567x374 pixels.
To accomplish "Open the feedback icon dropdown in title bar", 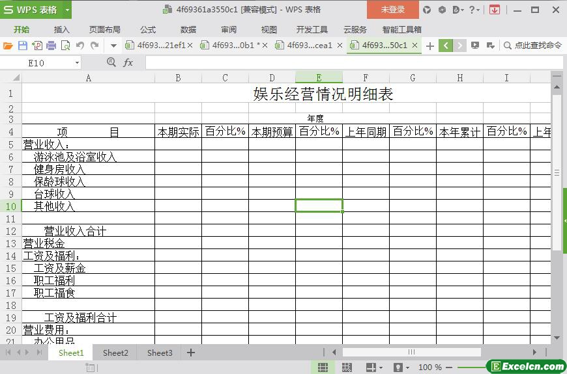I will tap(458, 10).
